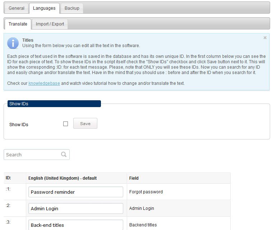Click the Titles heading in info box

point(28,40)
